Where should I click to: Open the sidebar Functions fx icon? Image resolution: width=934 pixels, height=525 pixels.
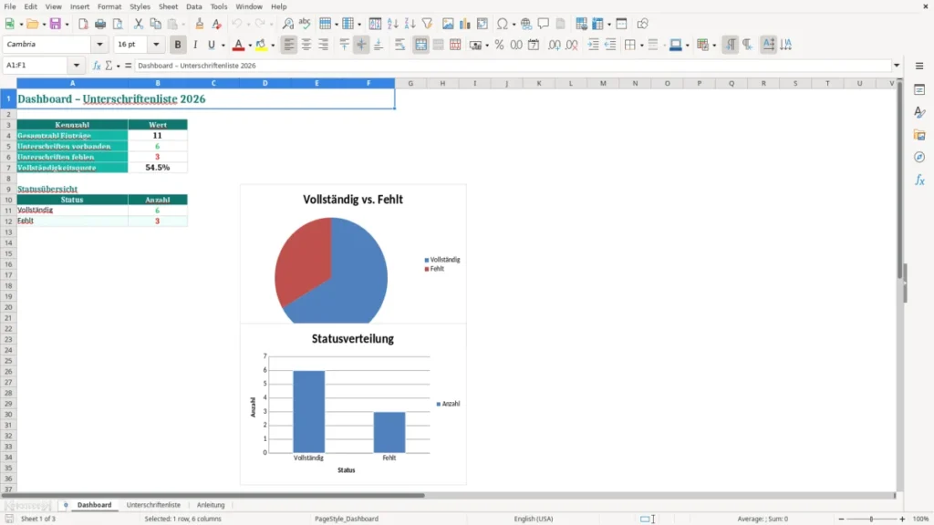[x=919, y=180]
